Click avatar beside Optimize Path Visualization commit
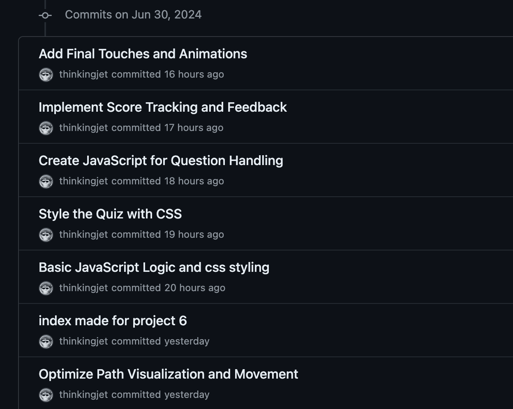Screen dimensions: 513x409 46,395
